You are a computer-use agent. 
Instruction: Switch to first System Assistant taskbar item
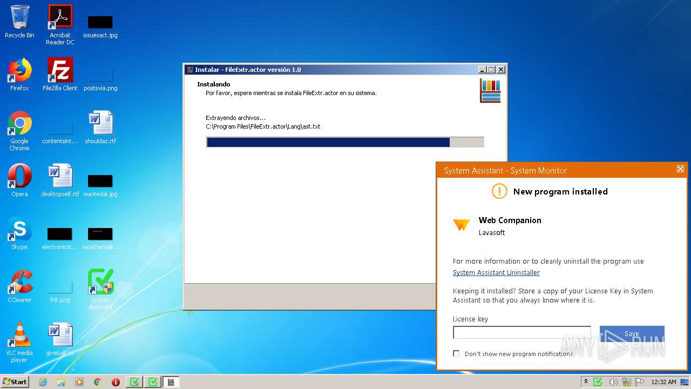134,382
